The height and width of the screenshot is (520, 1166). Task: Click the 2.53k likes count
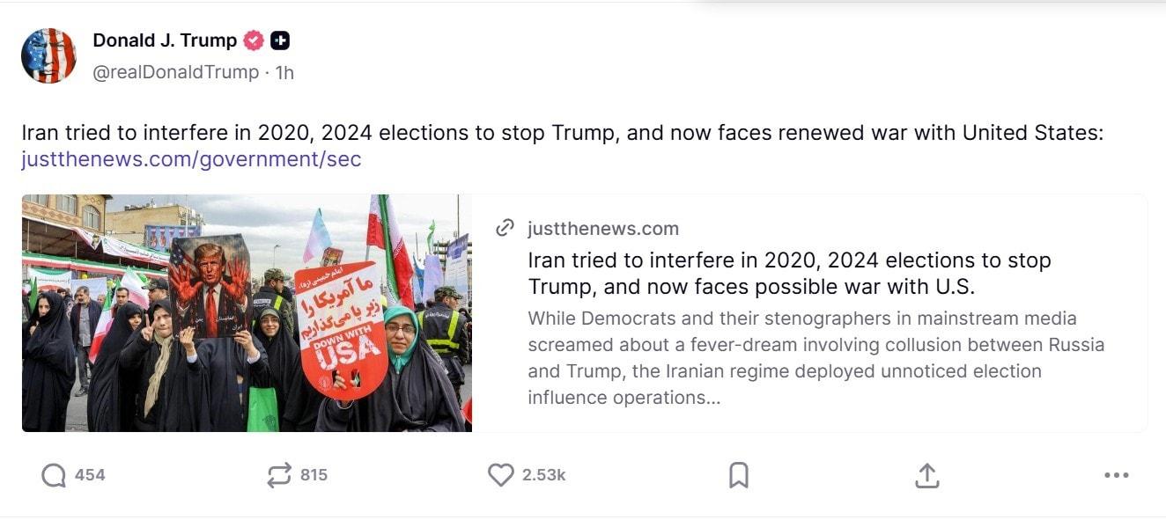point(543,475)
